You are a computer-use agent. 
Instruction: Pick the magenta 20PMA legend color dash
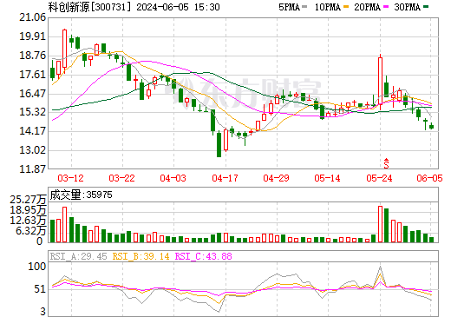click(x=386, y=7)
